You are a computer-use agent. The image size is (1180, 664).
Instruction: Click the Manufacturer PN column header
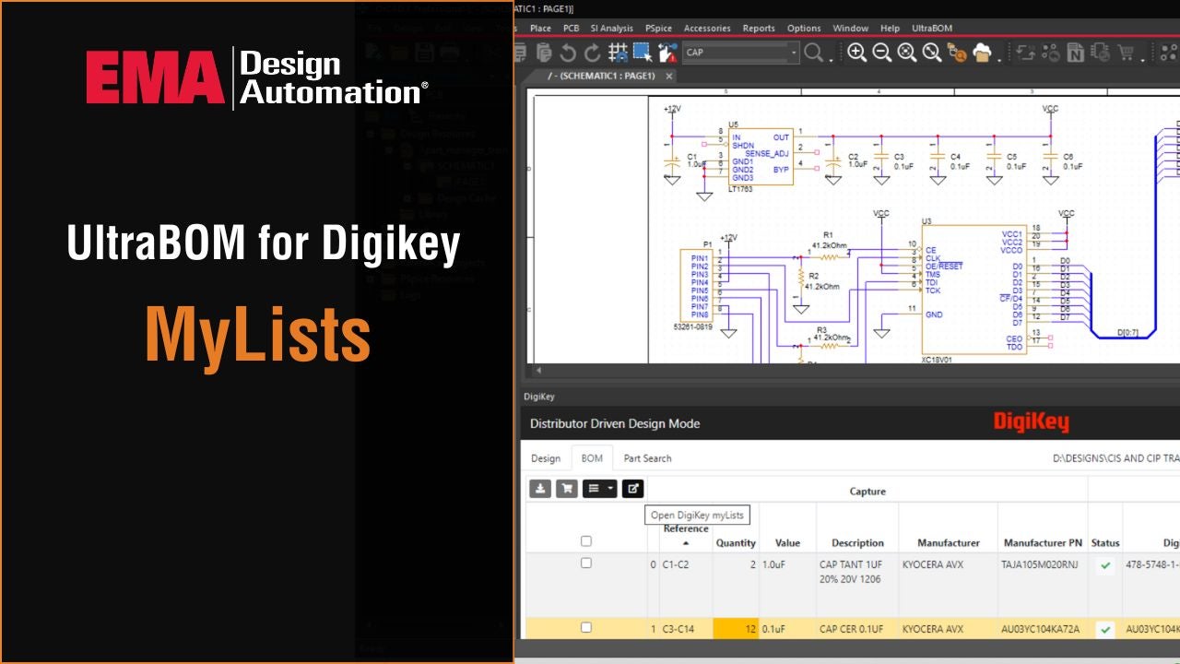(x=1043, y=543)
